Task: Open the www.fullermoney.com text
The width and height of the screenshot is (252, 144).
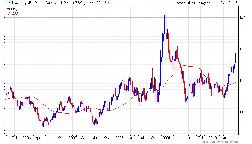Action: 195,2
